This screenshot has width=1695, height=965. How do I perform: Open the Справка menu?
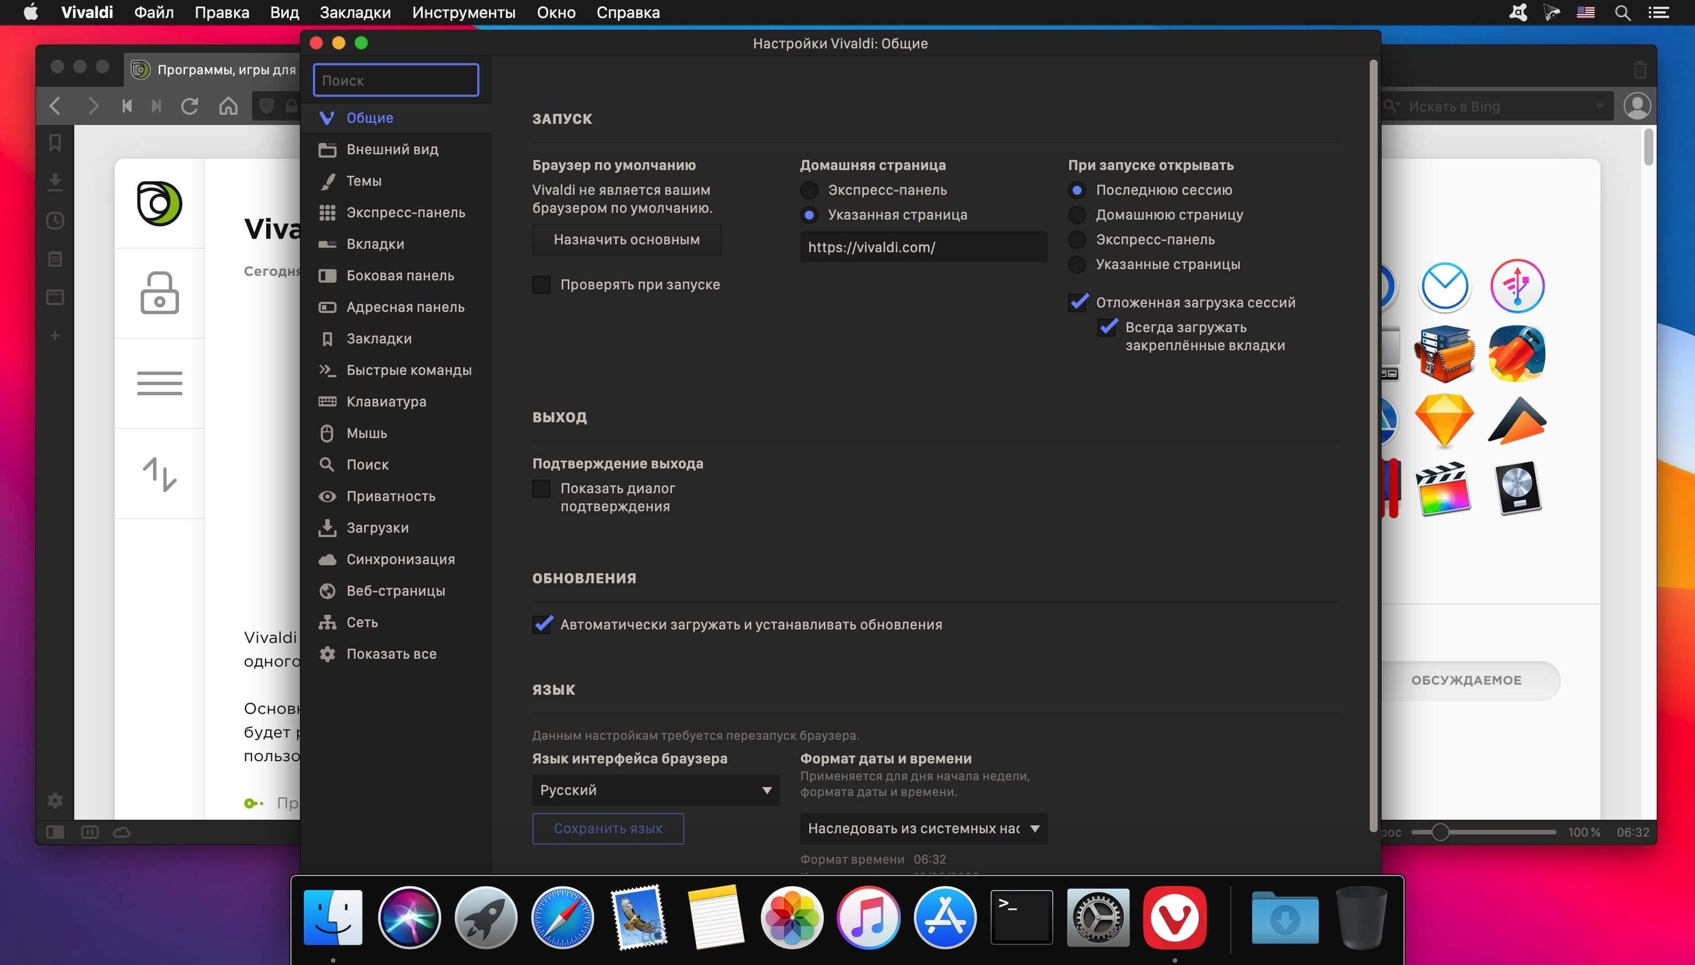click(628, 12)
